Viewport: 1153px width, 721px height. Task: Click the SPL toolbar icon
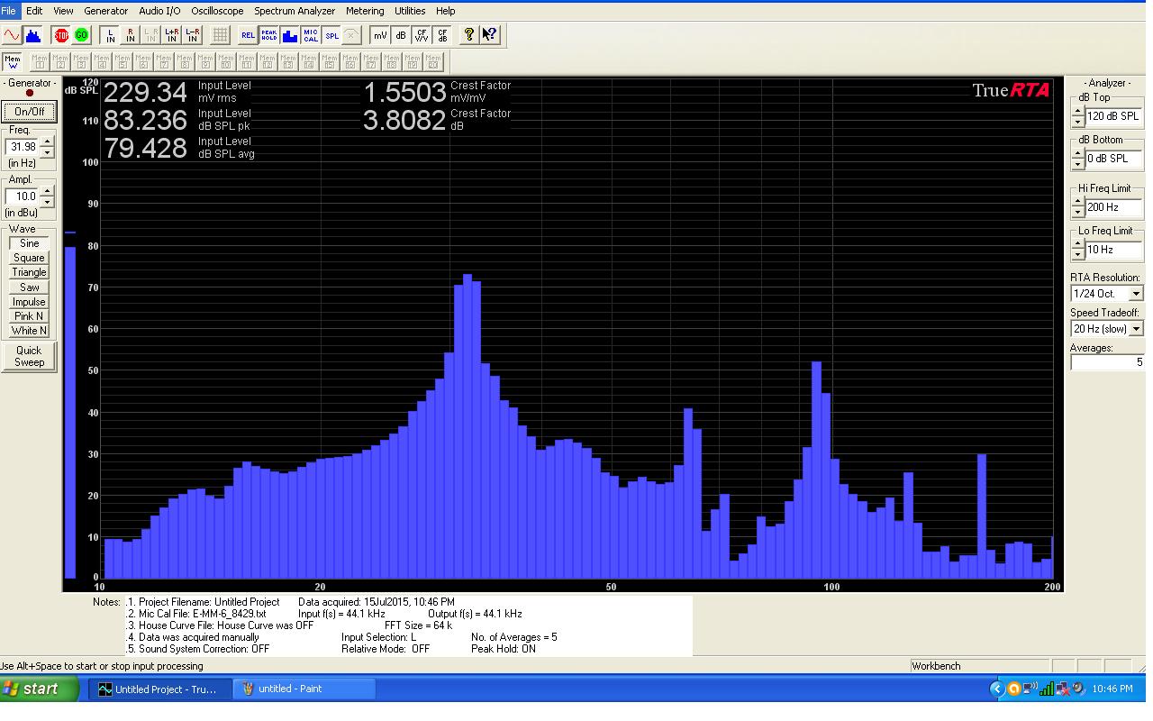pos(331,35)
